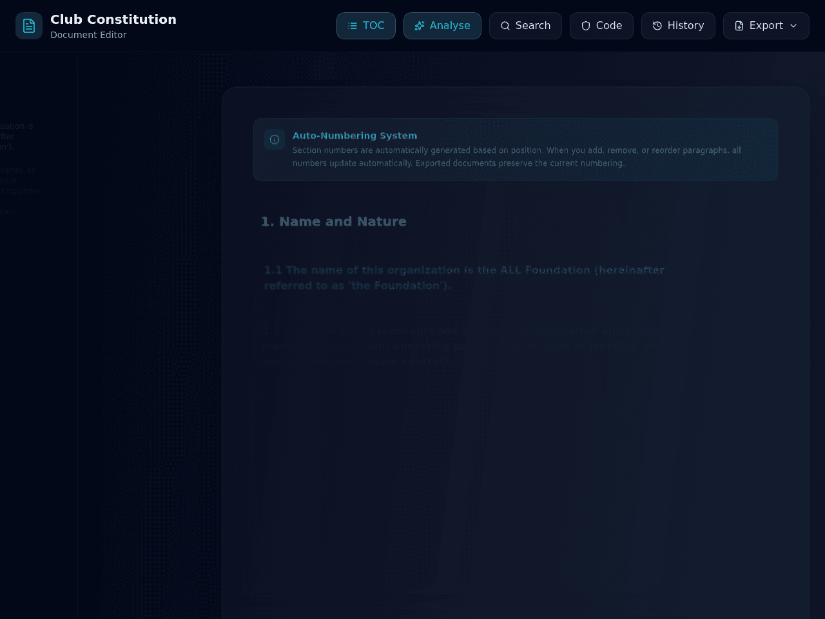Click the Club Constitution document logo icon

click(29, 26)
